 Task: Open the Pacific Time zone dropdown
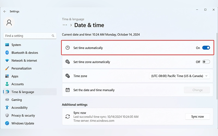coord(179,76)
